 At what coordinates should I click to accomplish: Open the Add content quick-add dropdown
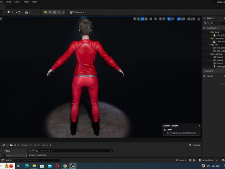pyautogui.click(x=10, y=12)
